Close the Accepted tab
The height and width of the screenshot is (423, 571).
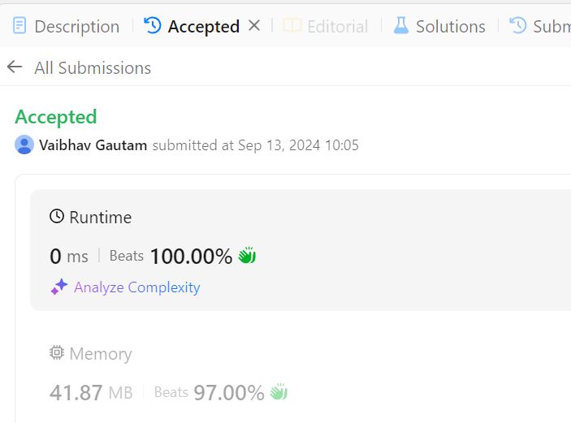coord(254,26)
